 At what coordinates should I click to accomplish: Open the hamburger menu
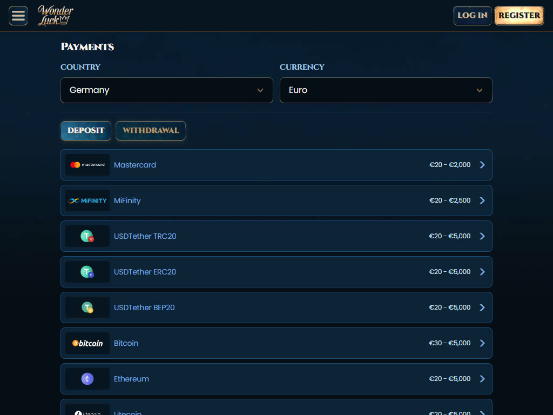pos(18,16)
